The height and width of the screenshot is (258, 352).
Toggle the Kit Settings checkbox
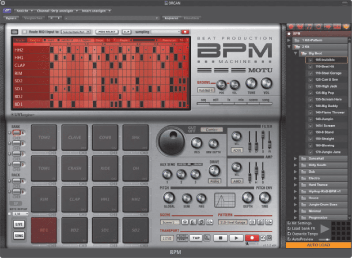click(289, 223)
